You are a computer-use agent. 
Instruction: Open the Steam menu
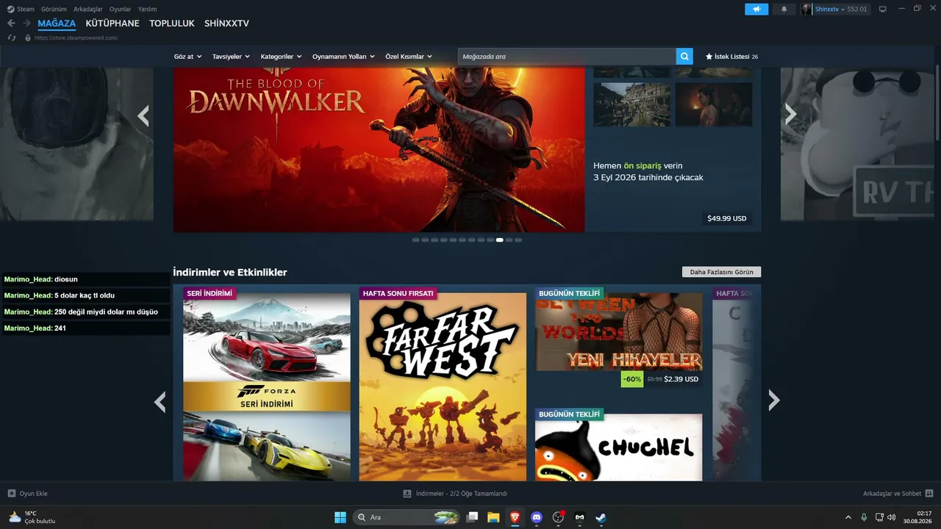click(x=25, y=9)
